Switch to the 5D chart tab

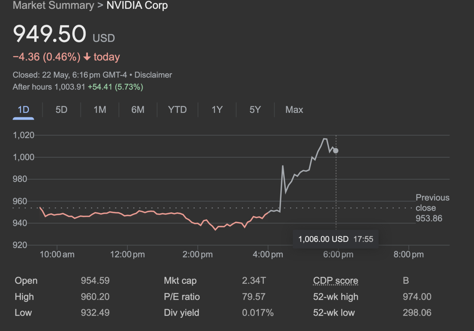[62, 110]
